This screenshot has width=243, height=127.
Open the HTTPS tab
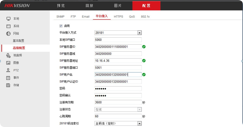click(118, 16)
